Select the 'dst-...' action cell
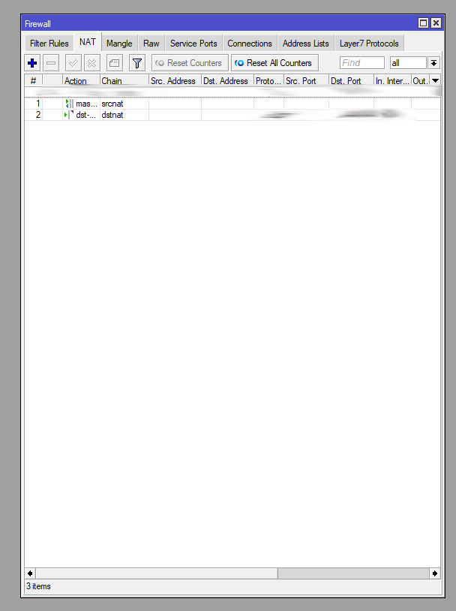The height and width of the screenshot is (611, 456). [82, 115]
